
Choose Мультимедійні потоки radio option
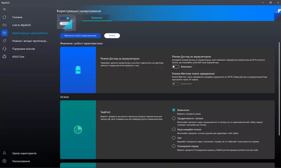click(x=174, y=130)
